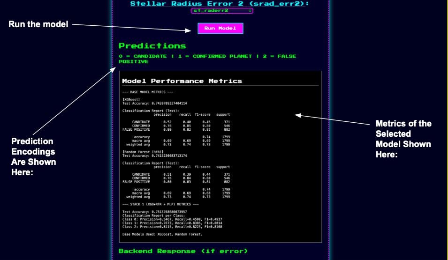Click the Class 0 Precision=0.5467 line

(x=172, y=219)
